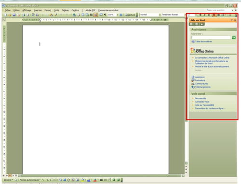Click the Insert WordArt icon
Viewport: 241px width, 184px height.
point(65,180)
